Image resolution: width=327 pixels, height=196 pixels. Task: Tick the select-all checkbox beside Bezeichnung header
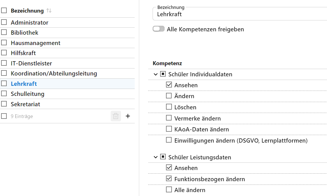point(4,10)
